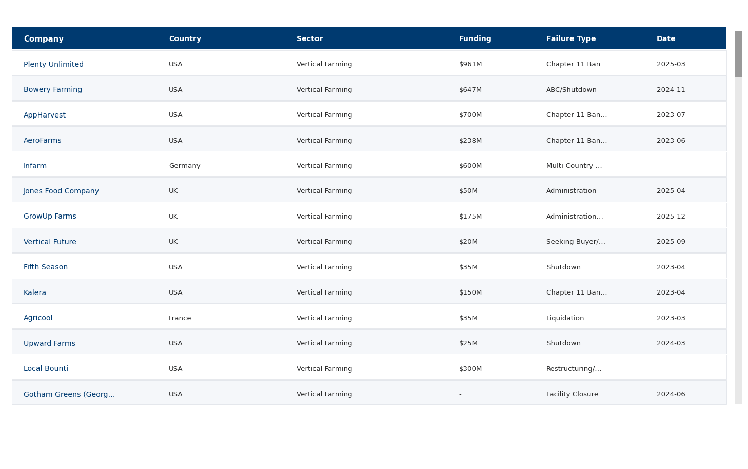Open the AppHarvest company link

45,115
